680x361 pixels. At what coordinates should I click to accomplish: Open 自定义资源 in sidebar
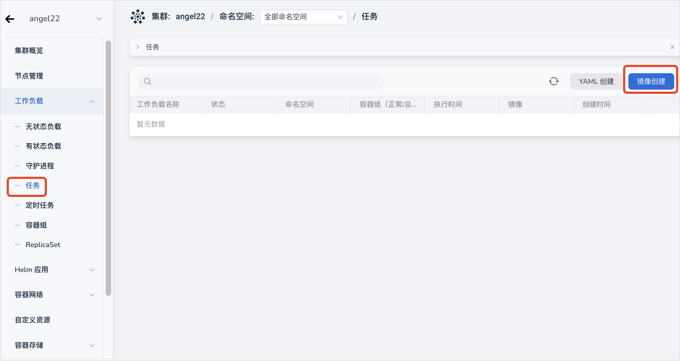click(x=32, y=320)
